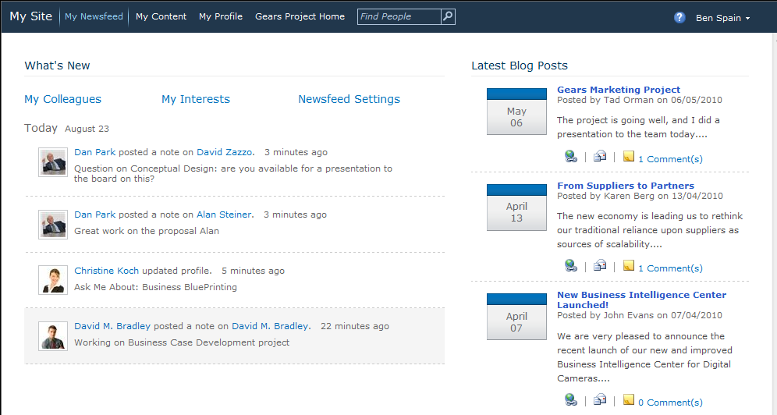777x415 pixels.
Task: Click permalink globe icon under From Suppliers to Partners
Action: (571, 265)
